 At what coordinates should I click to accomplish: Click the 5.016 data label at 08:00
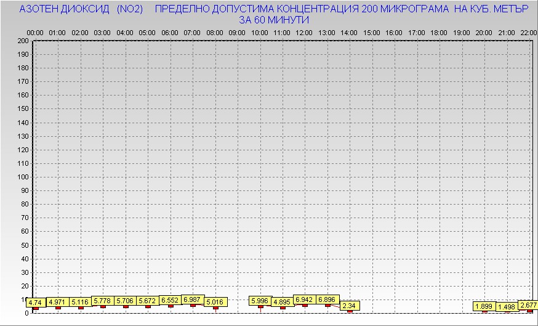(215, 302)
